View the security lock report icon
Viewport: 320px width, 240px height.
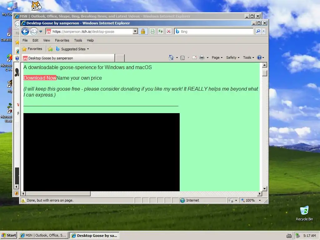[x=143, y=32]
